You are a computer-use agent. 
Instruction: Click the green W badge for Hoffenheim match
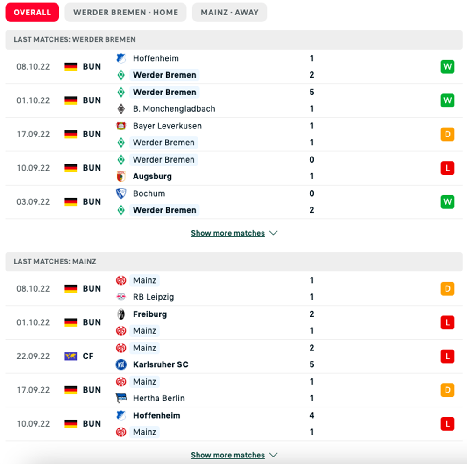point(447,67)
